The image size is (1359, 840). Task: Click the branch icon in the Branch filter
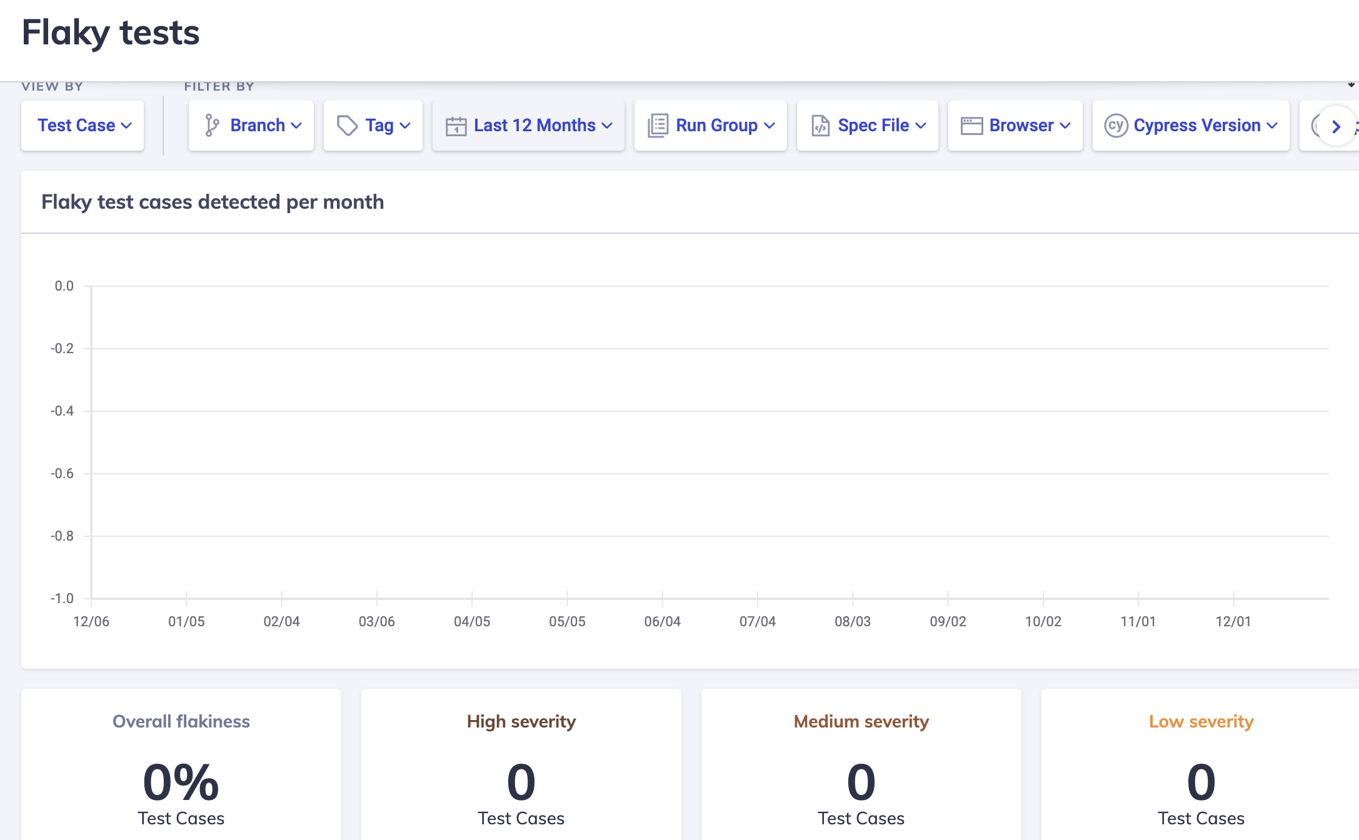[212, 125]
